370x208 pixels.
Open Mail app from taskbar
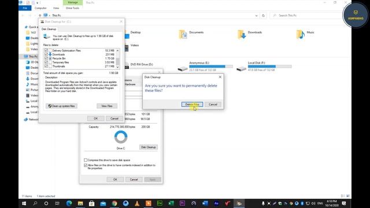[103, 203]
